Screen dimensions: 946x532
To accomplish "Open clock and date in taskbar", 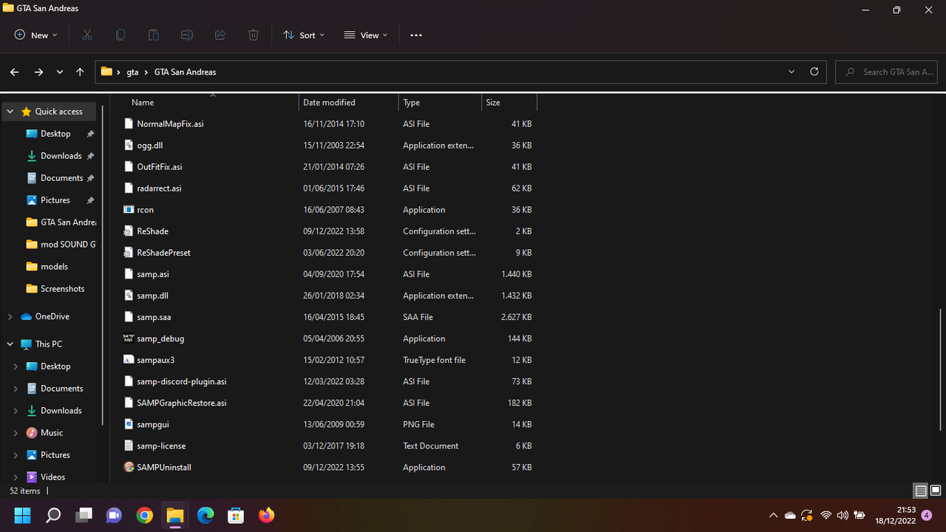I will [896, 515].
